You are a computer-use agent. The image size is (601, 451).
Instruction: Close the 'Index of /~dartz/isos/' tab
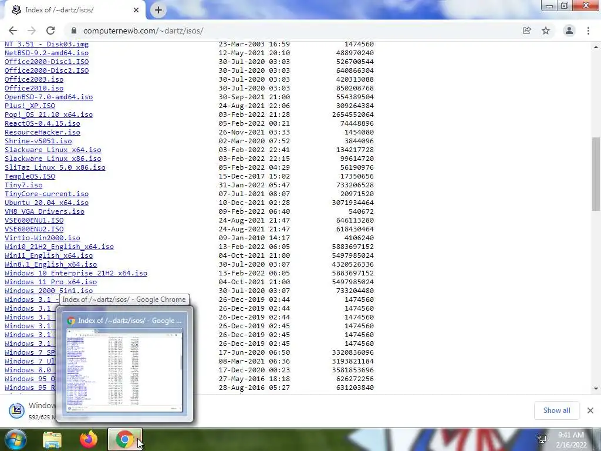click(136, 10)
